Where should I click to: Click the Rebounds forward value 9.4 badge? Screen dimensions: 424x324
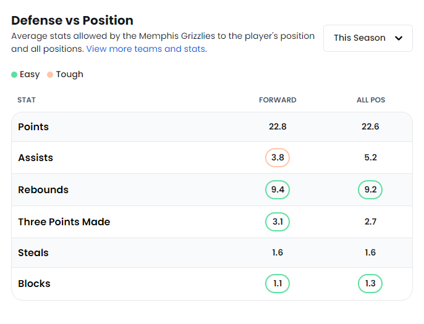click(278, 190)
